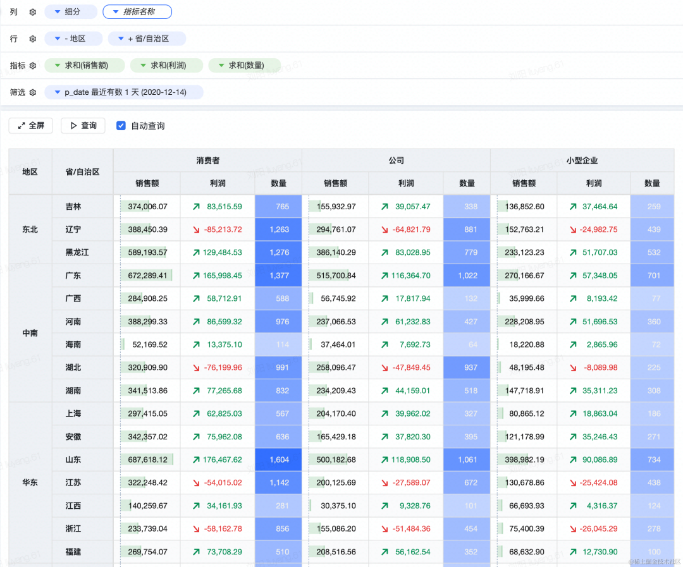Disable the 自动查询 checkbox

click(121, 125)
